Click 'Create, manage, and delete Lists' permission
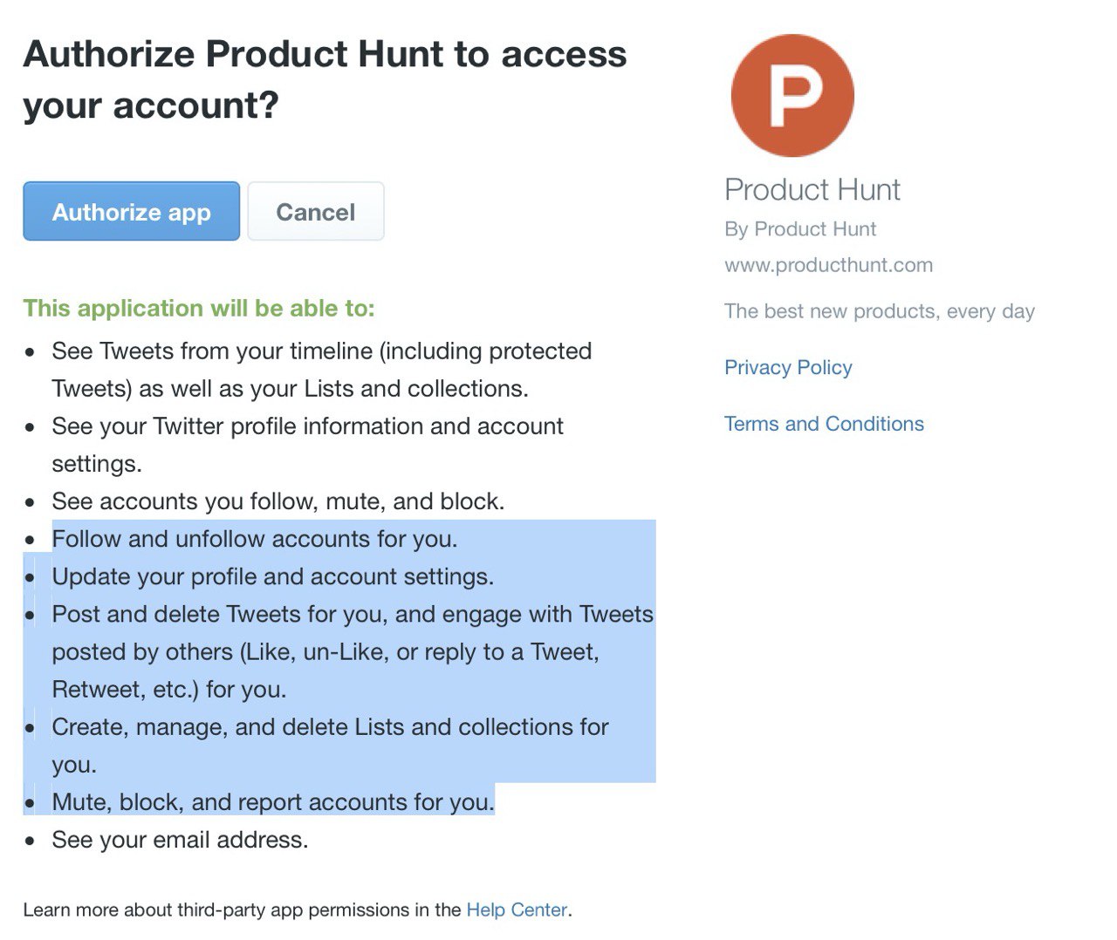The width and height of the screenshot is (1117, 940). (330, 746)
